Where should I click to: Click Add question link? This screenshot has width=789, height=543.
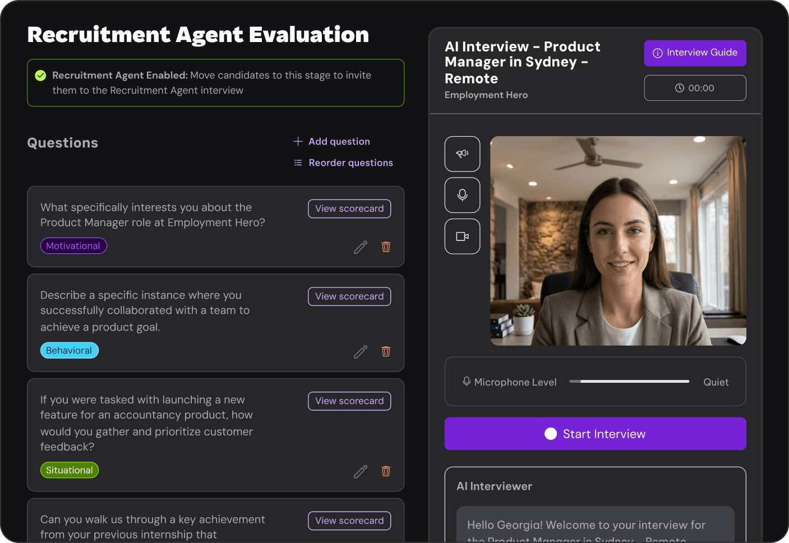tap(332, 142)
